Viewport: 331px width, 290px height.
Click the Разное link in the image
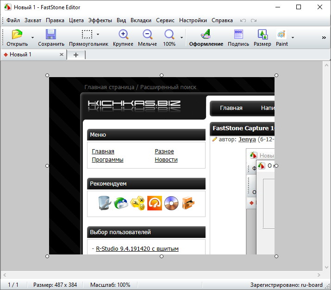coord(164,151)
